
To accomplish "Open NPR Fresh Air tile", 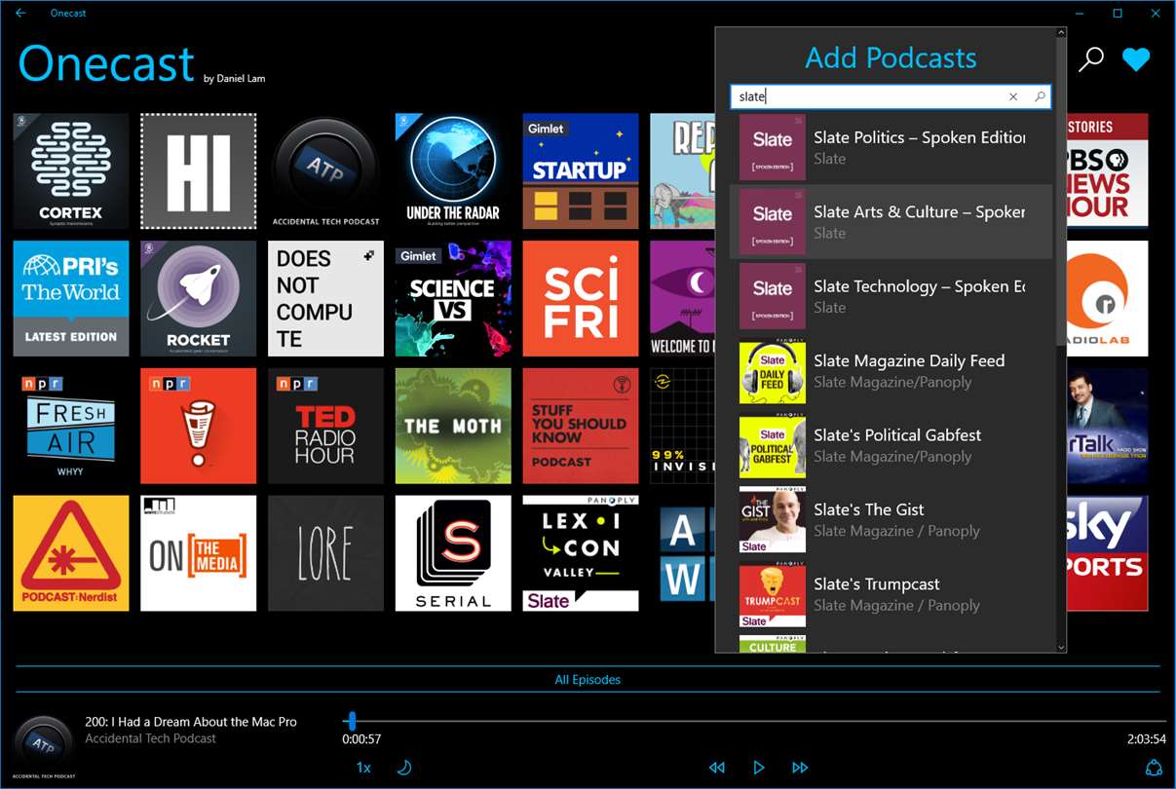I will [x=71, y=426].
